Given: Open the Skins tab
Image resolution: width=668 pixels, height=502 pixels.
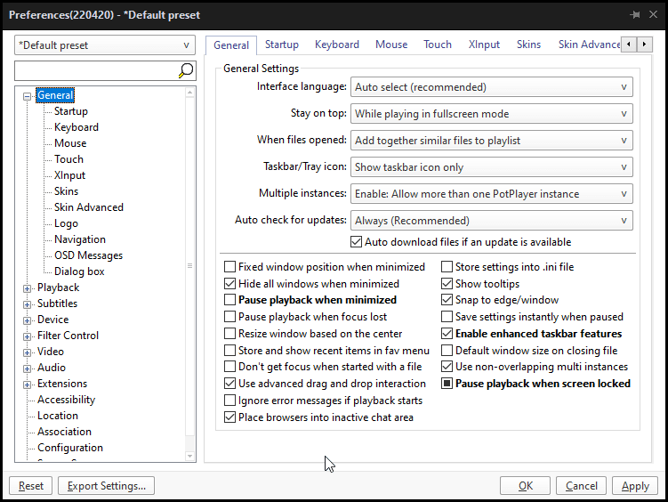Looking at the screenshot, I should (528, 45).
